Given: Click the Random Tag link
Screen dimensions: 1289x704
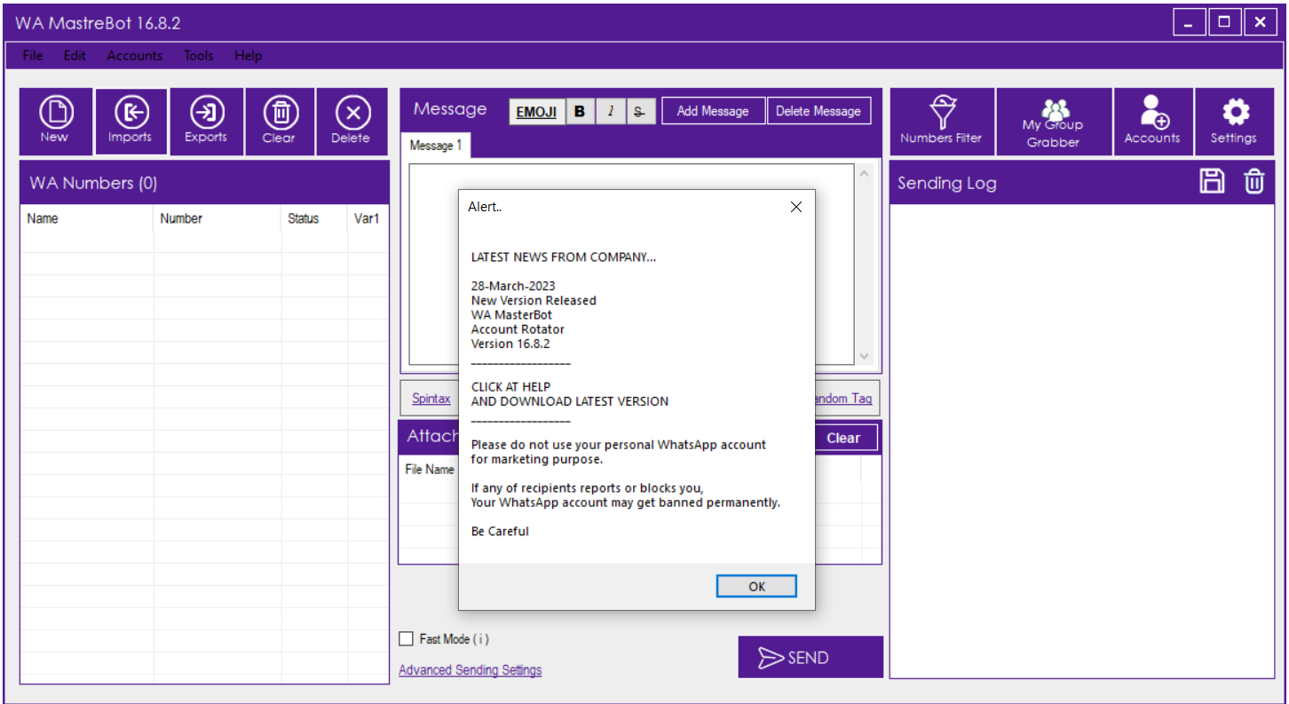Looking at the screenshot, I should coord(843,399).
